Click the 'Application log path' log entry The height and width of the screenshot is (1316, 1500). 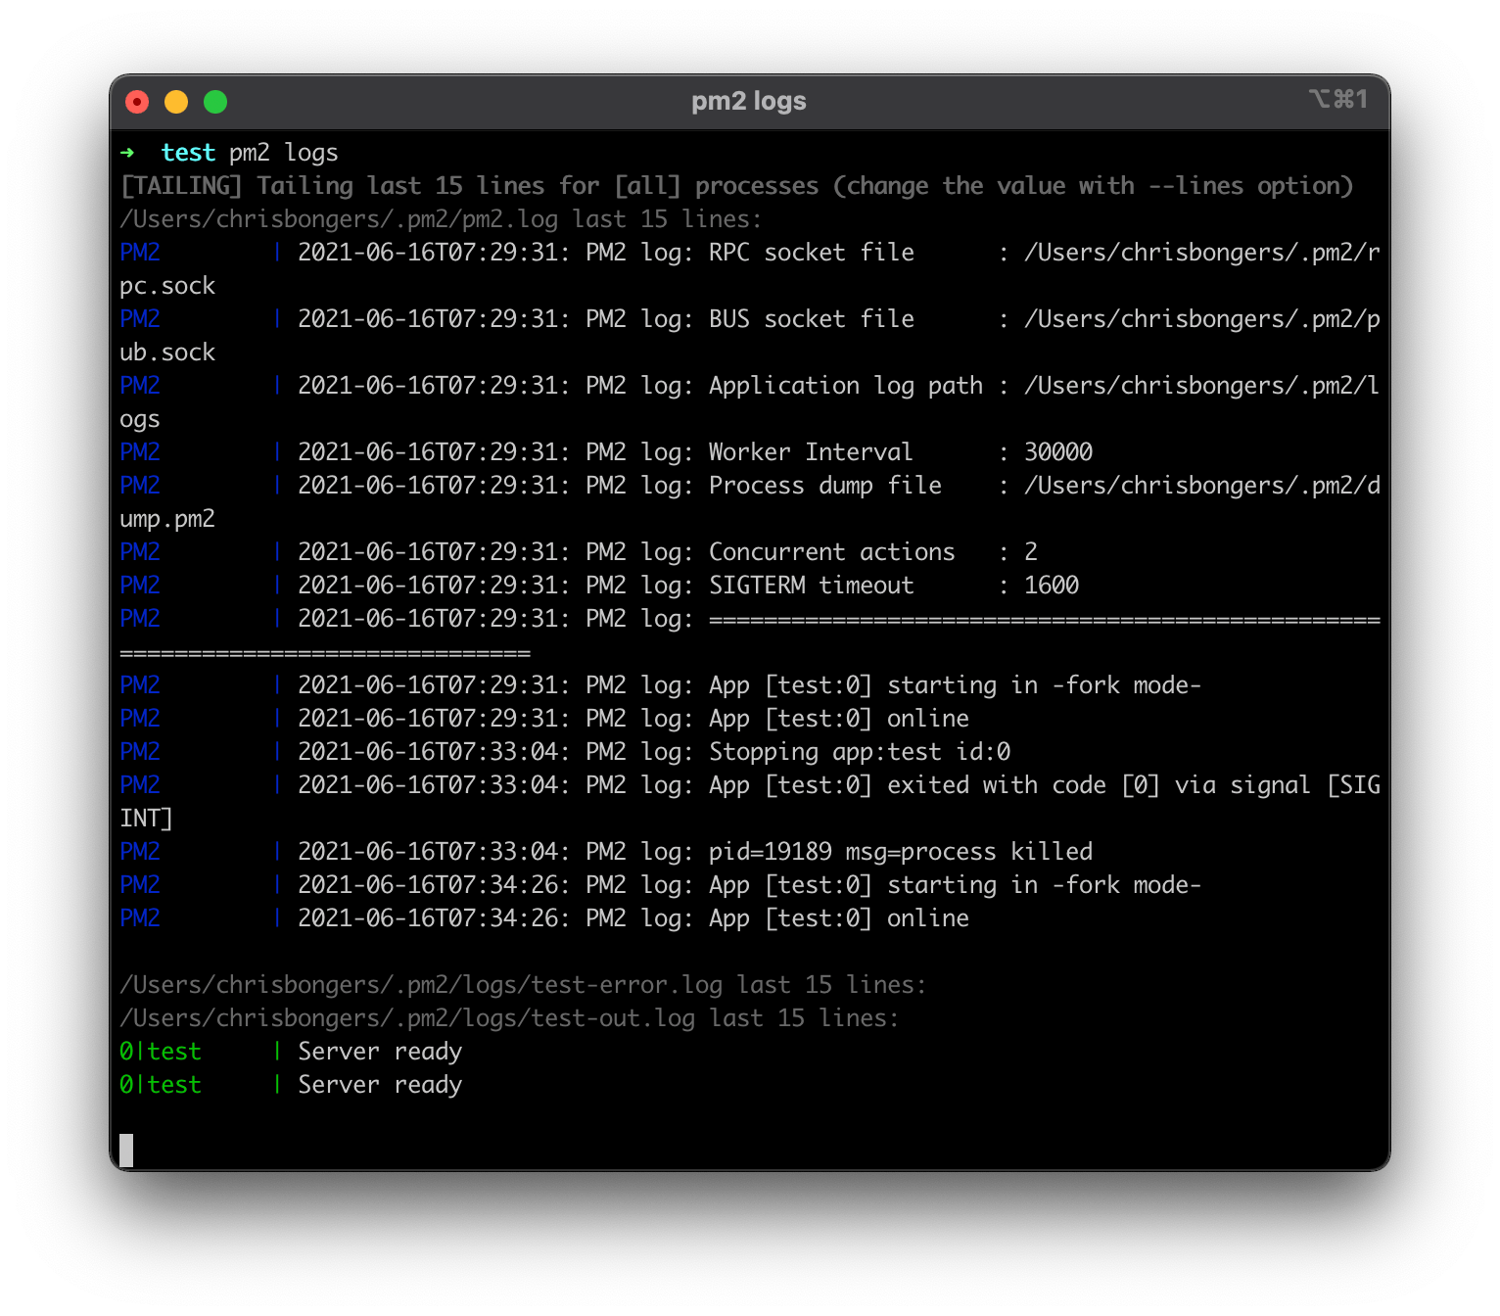click(x=750, y=386)
